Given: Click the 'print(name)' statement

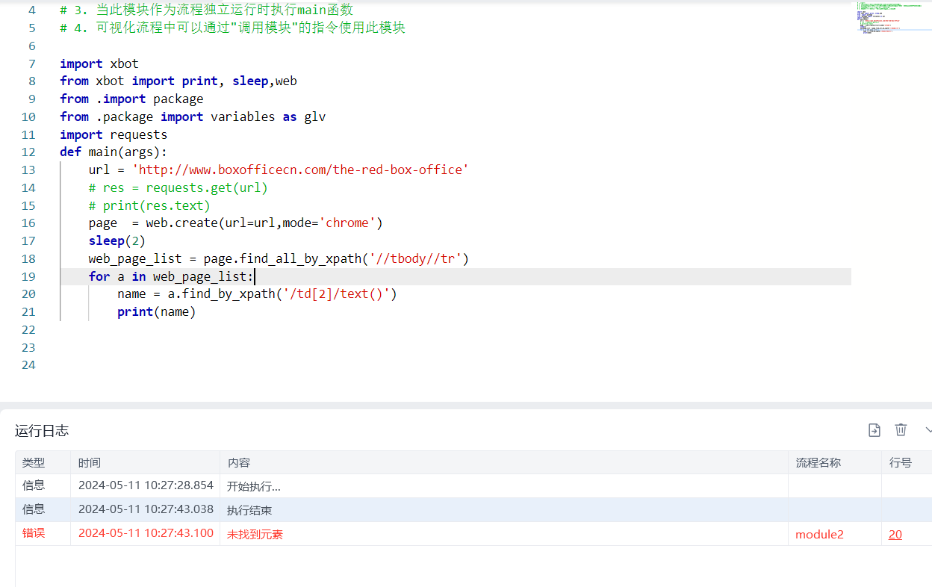Looking at the screenshot, I should coord(156,311).
